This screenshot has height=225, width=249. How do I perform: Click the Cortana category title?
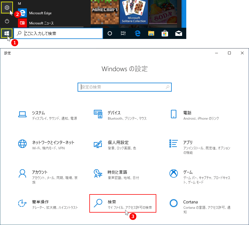(x=190, y=202)
